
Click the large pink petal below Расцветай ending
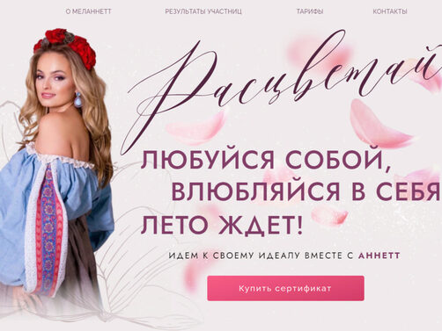(x=379, y=125)
